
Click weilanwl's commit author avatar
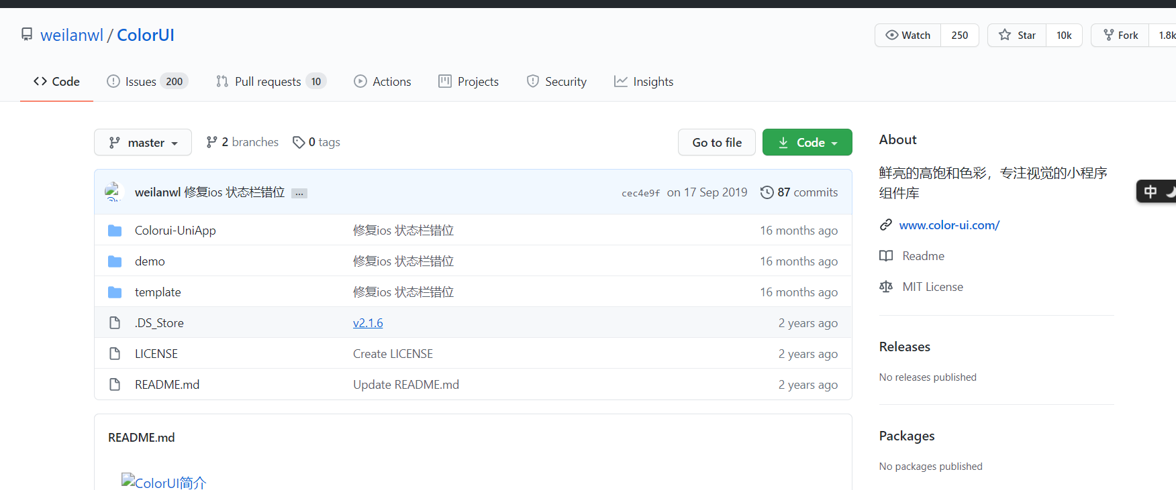(113, 192)
